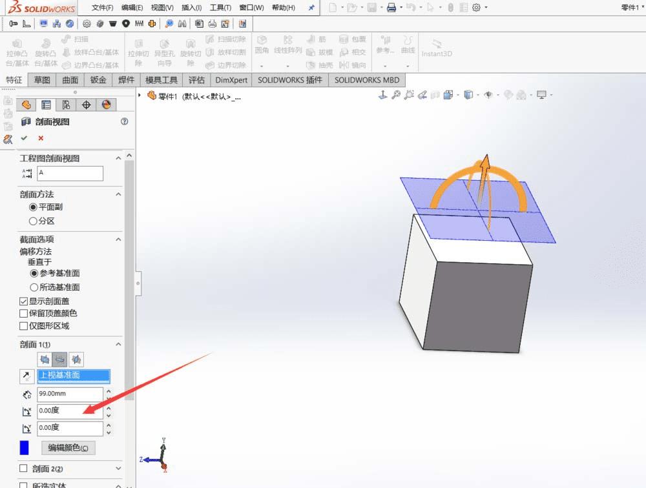Click the section view help question icon
Image resolution: width=646 pixels, height=488 pixels.
click(124, 121)
